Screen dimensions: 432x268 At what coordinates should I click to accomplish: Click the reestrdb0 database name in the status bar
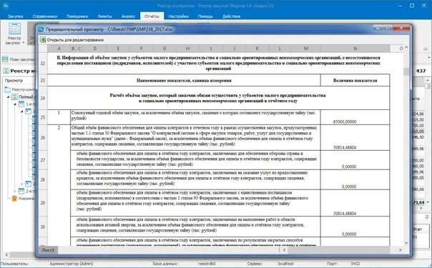(207, 263)
